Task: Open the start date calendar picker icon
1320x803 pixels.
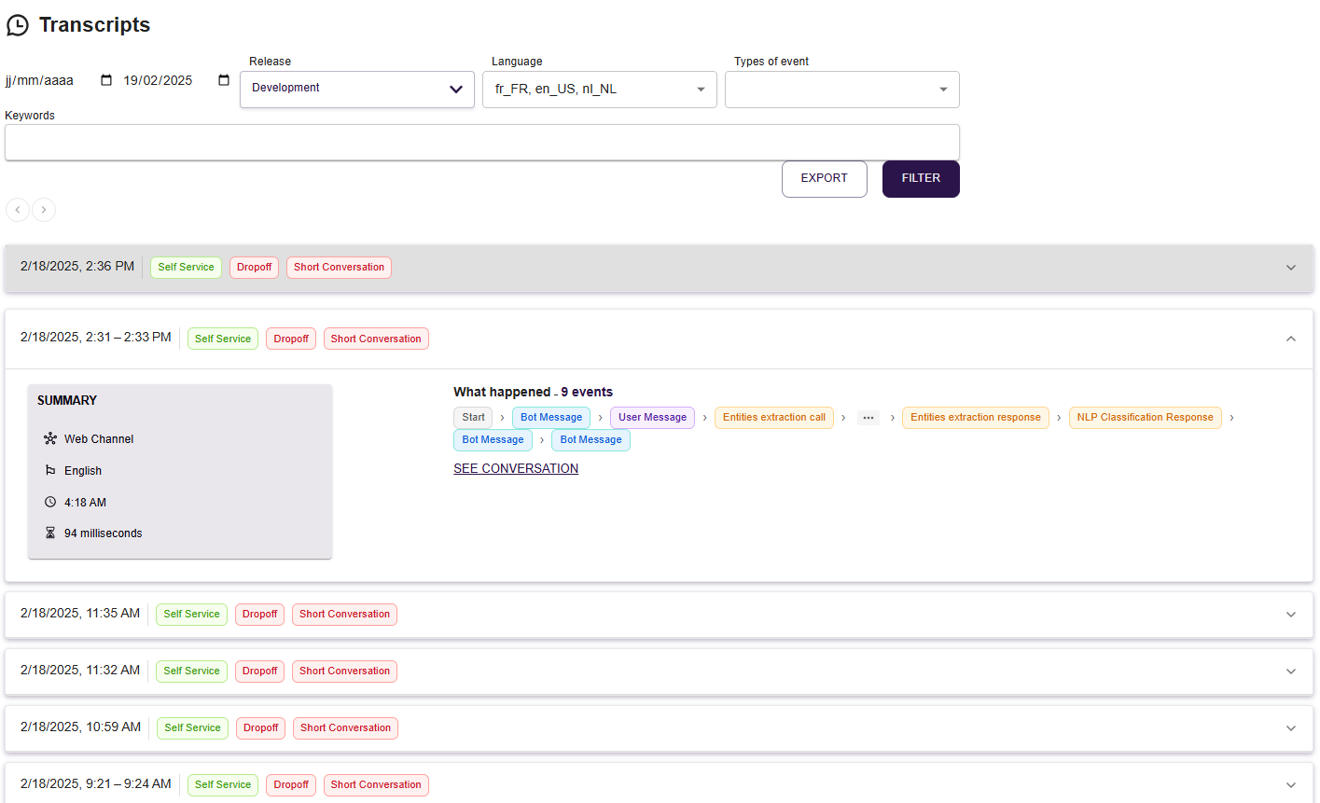Action: point(106,80)
